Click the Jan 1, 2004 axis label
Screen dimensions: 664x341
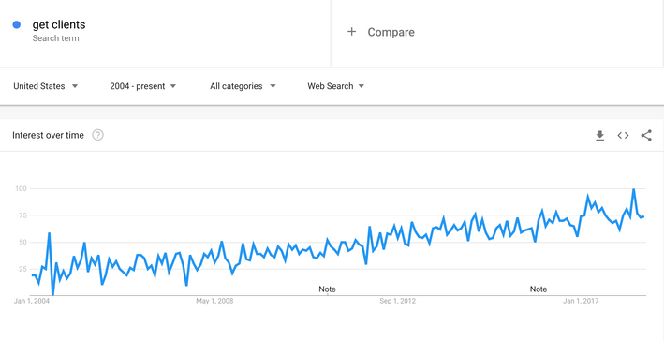(x=31, y=301)
